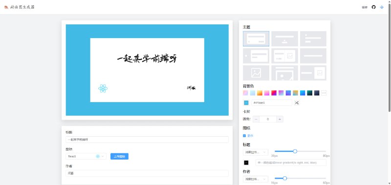Toggle the 显示 icon visibility checkbox
This screenshot has height=185, width=391.
pyautogui.click(x=244, y=136)
